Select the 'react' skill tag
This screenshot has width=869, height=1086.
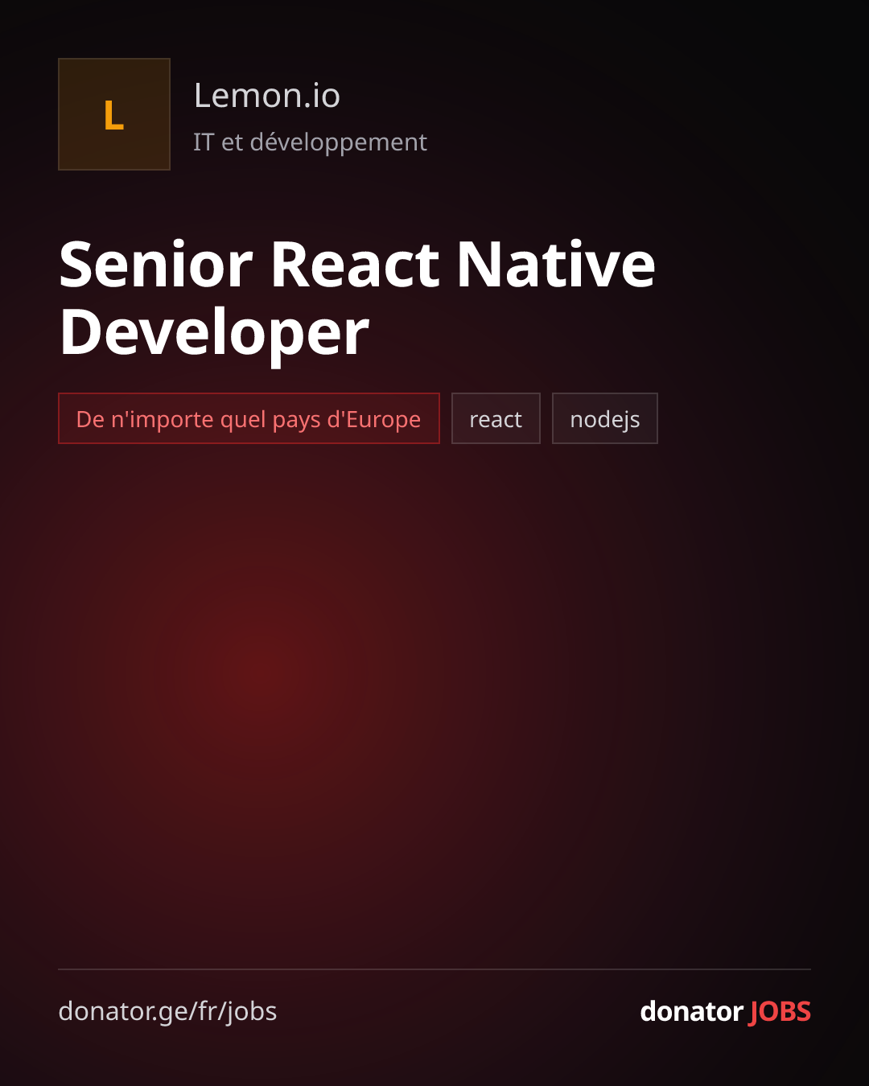[496, 418]
